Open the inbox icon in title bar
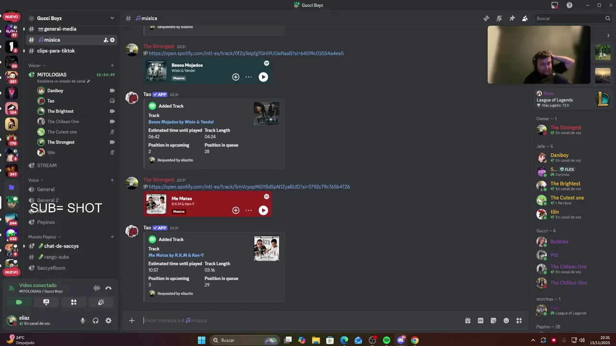Image resolution: width=616 pixels, height=346 pixels. [x=555, y=5]
